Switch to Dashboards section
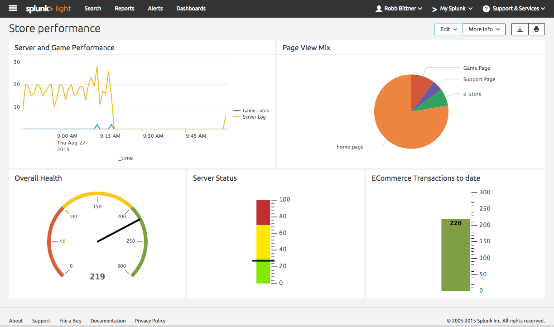This screenshot has width=554, height=327. click(x=191, y=8)
